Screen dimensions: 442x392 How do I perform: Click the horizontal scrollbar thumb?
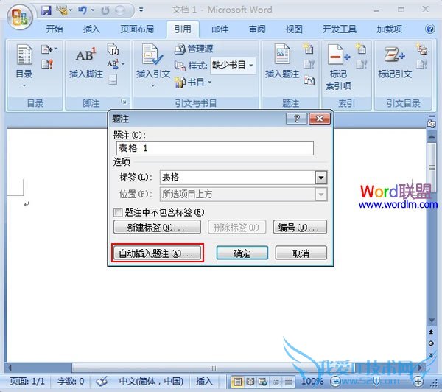tap(213, 368)
